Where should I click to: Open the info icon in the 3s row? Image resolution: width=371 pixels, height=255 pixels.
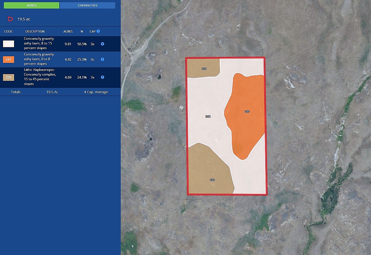pyautogui.click(x=103, y=59)
